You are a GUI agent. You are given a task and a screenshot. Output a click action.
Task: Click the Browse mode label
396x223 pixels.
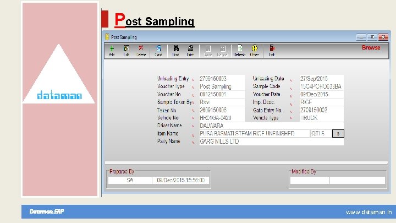point(371,47)
